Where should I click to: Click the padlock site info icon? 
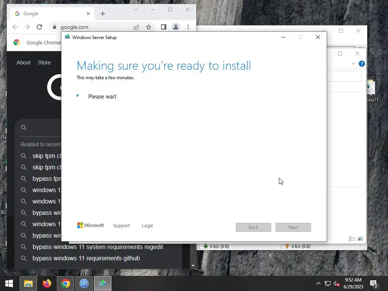click(x=55, y=27)
